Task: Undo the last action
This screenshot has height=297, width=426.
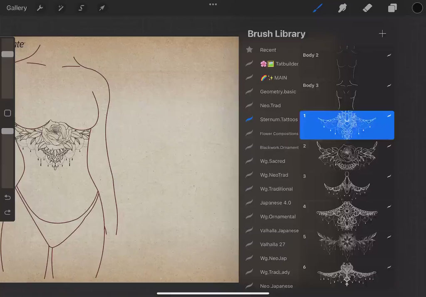Action: pyautogui.click(x=7, y=197)
